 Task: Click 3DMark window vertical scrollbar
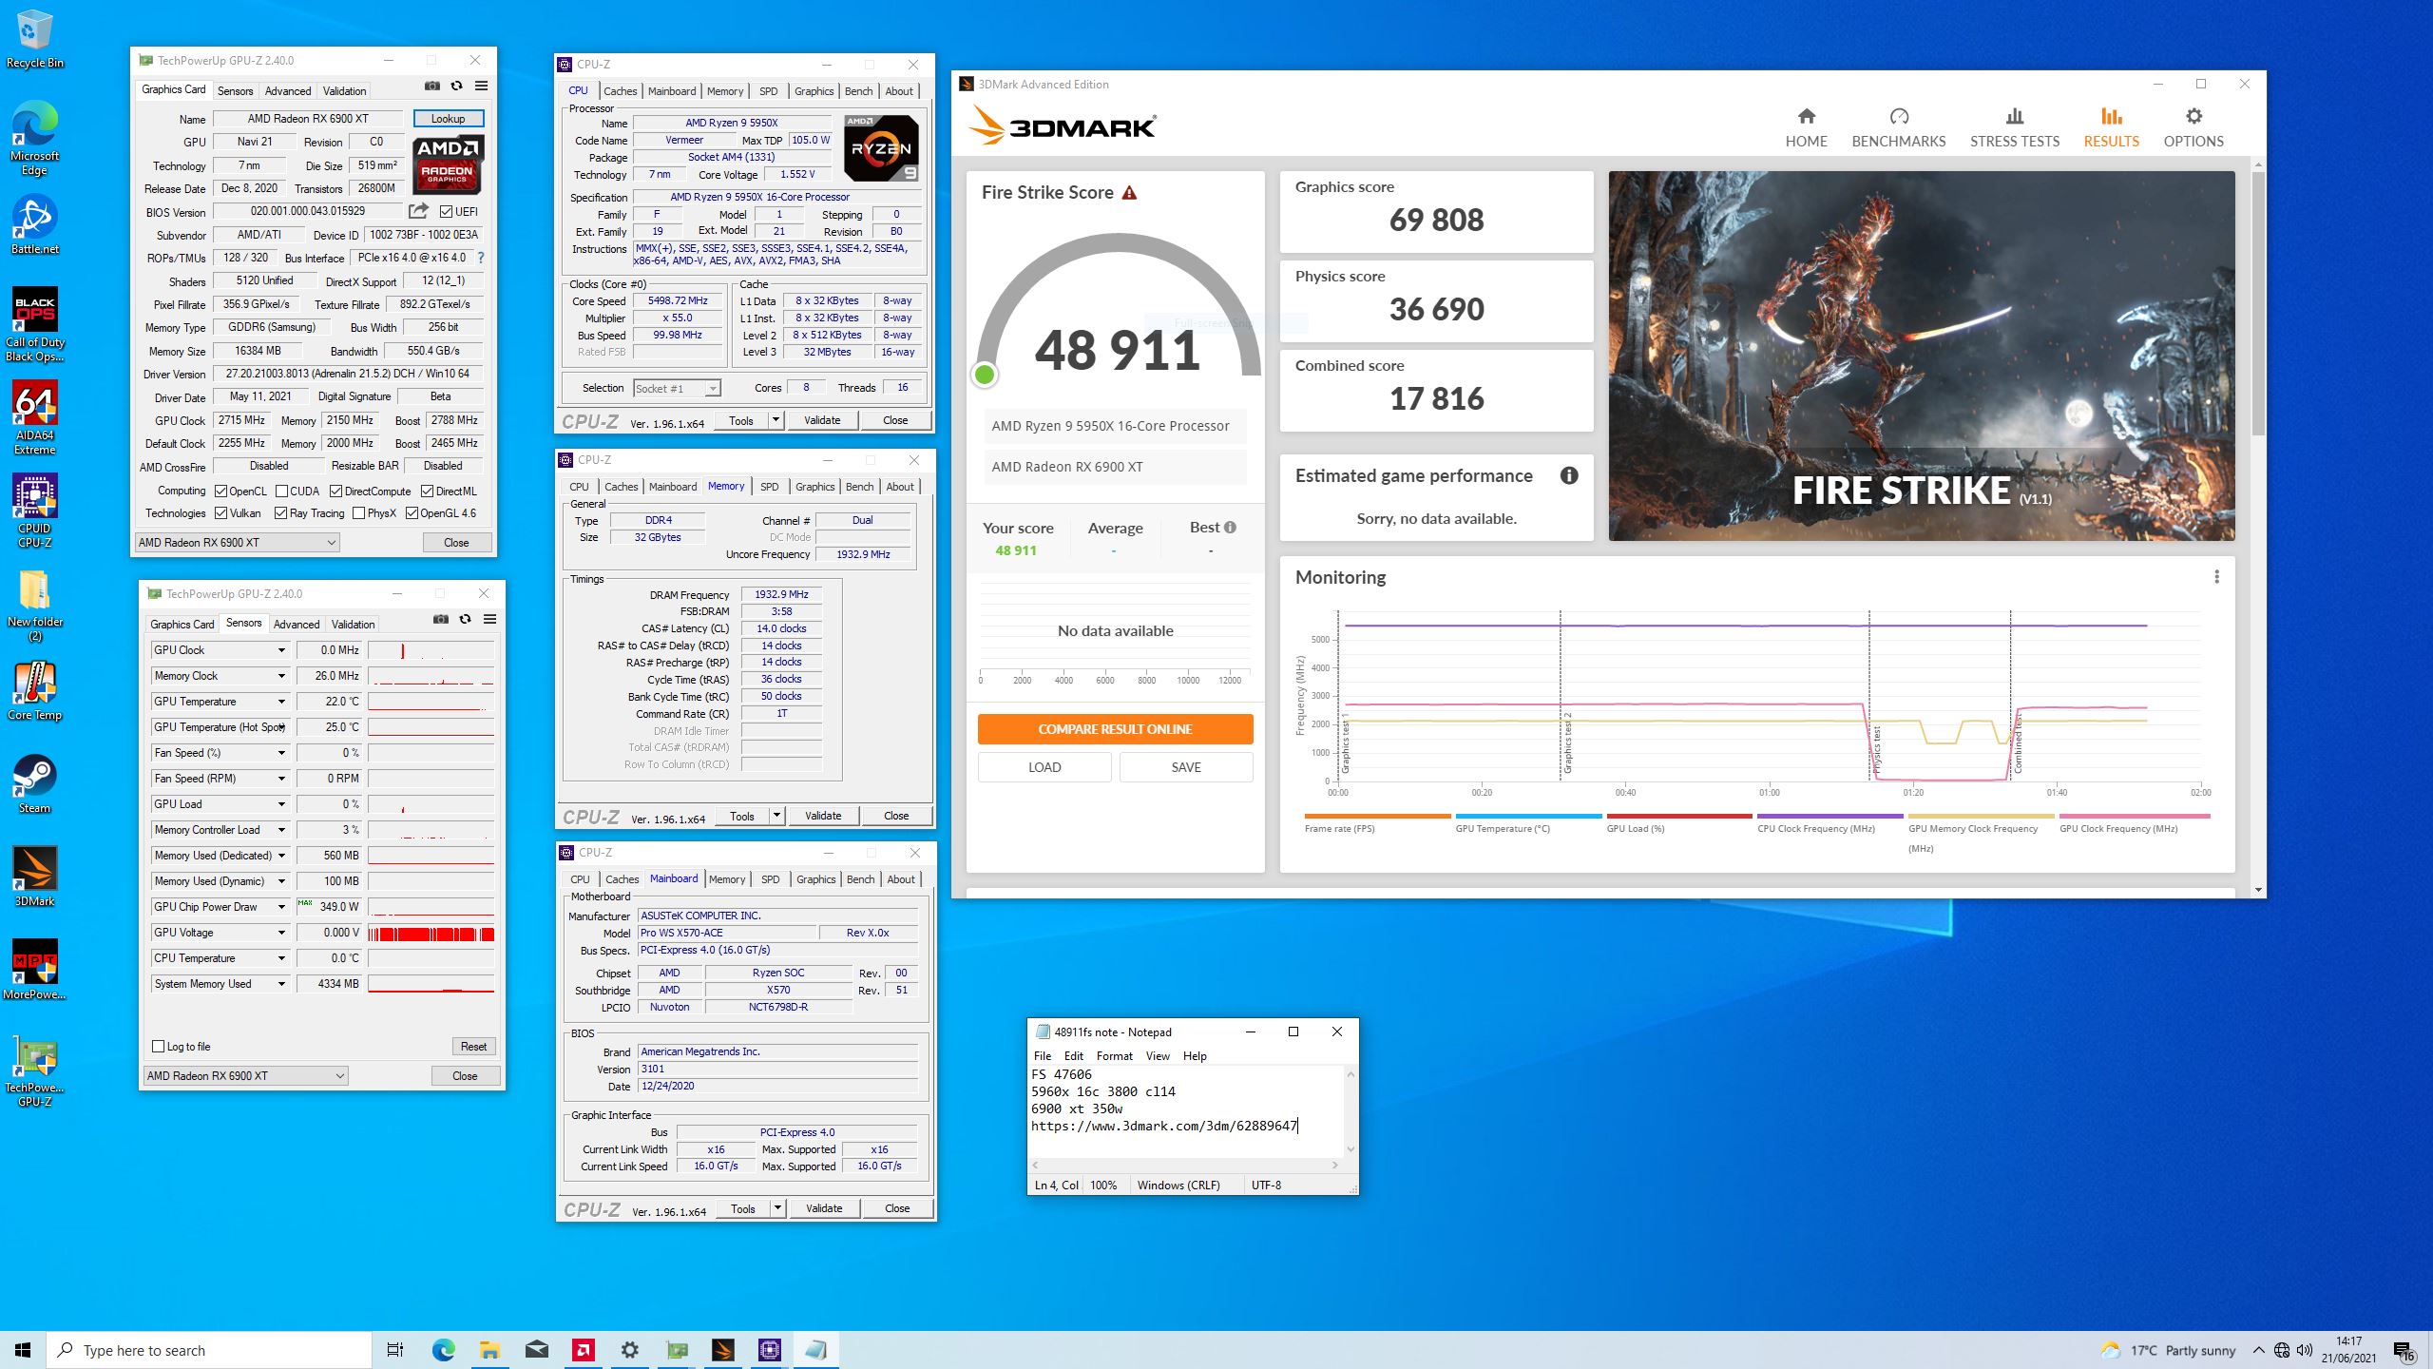pos(2258,304)
